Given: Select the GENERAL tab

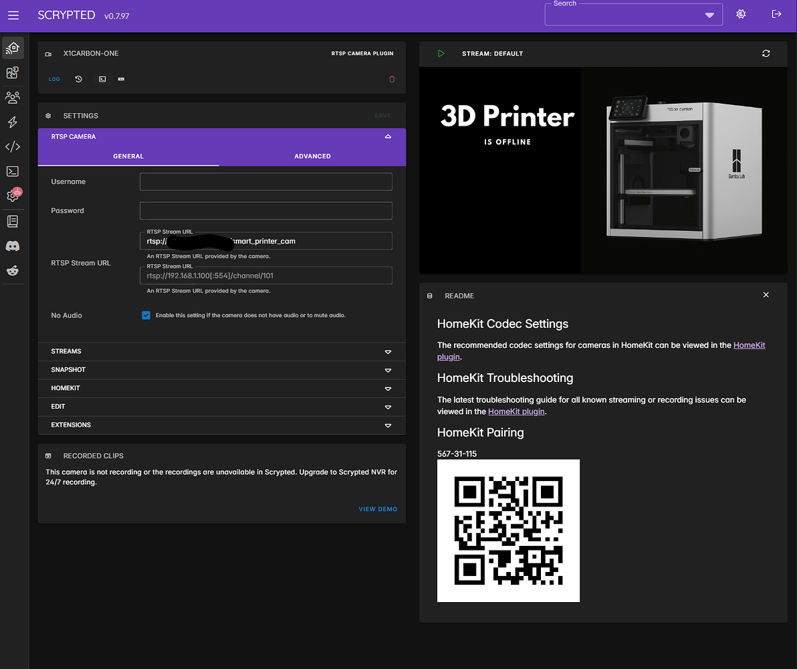Looking at the screenshot, I should pos(128,156).
